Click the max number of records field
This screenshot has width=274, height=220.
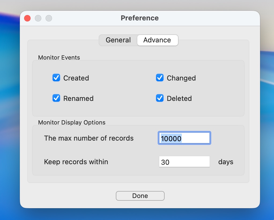[184, 138]
